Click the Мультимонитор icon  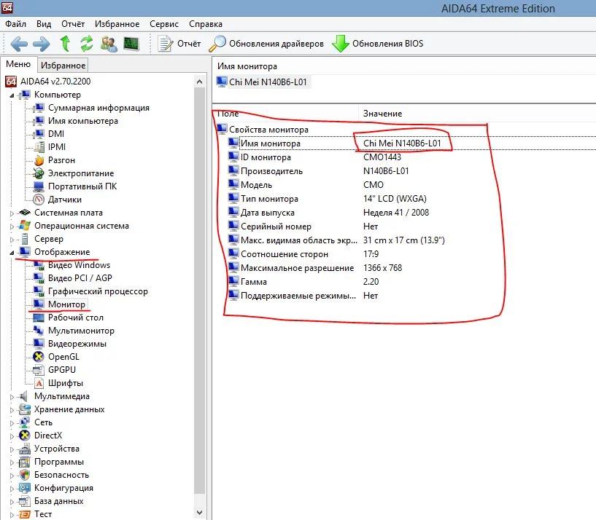(39, 330)
